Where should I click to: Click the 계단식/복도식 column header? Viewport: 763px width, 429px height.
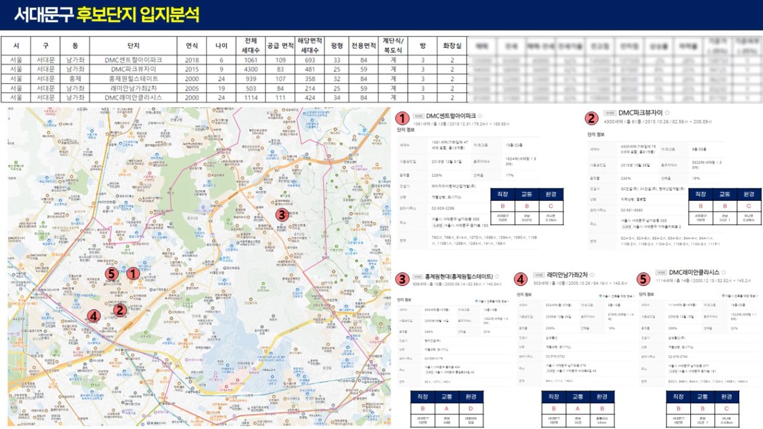[393, 46]
